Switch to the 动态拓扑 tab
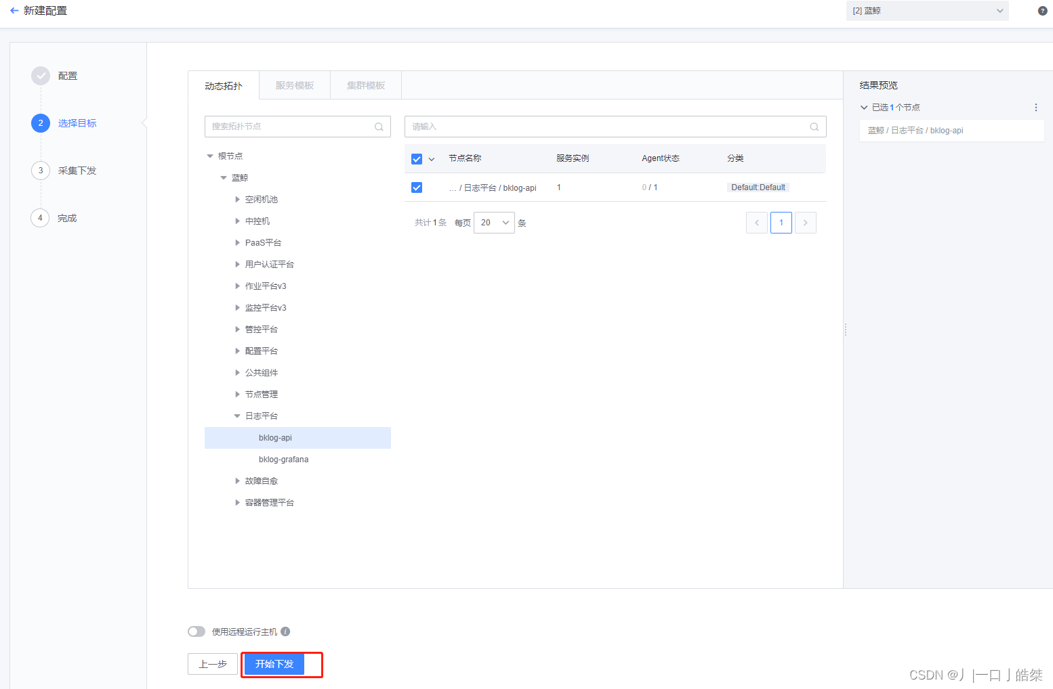 tap(224, 85)
